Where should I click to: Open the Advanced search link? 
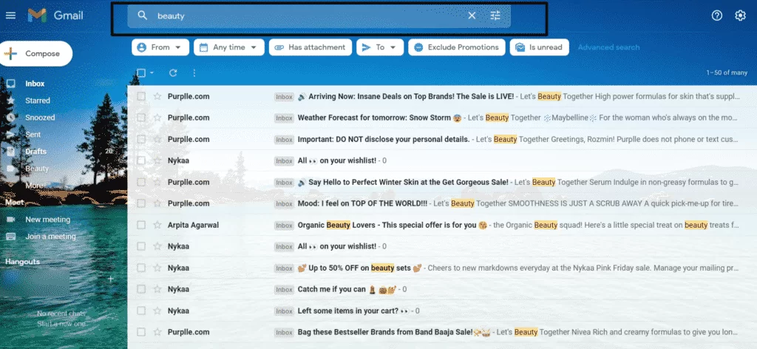tap(609, 47)
